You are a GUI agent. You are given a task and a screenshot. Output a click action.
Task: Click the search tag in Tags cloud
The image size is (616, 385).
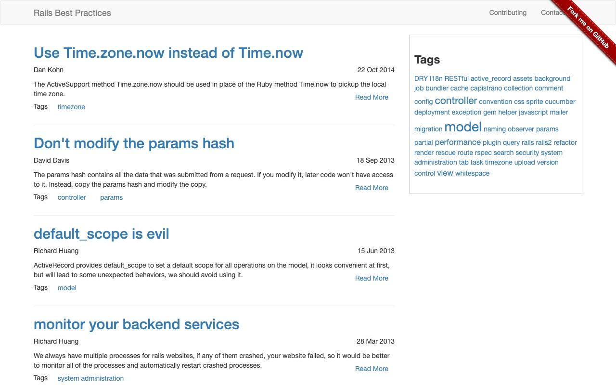[503, 153]
